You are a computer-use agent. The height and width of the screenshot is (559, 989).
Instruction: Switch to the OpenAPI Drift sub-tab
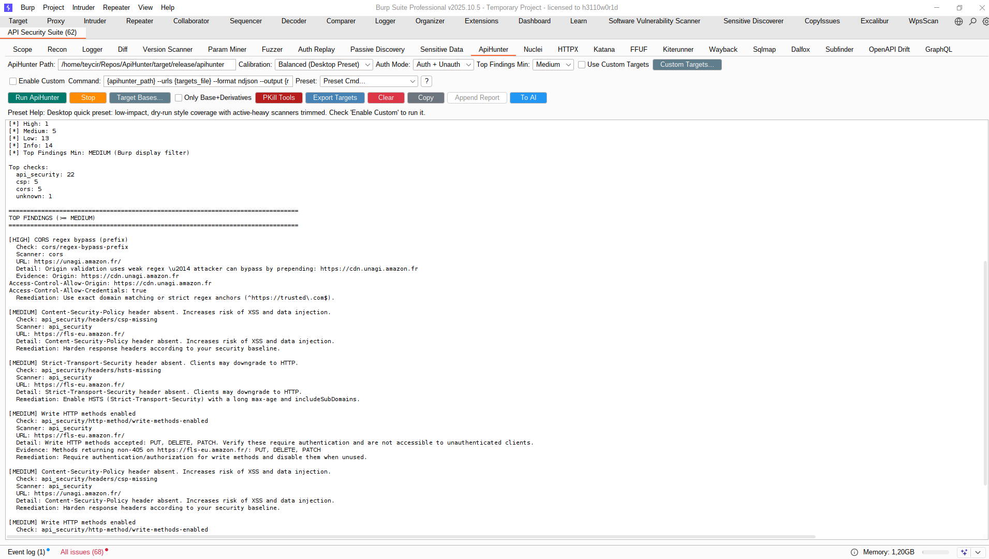(889, 50)
